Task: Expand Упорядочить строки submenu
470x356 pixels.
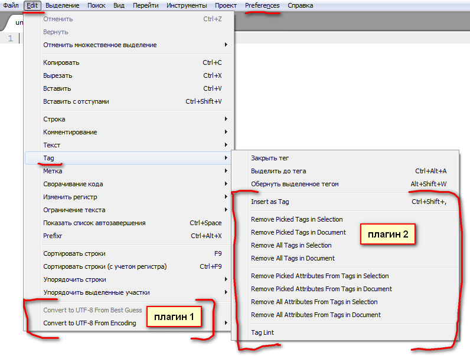Action: click(x=128, y=279)
